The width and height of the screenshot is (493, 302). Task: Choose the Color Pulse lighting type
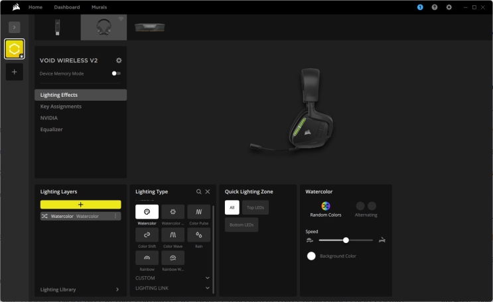pos(198,212)
